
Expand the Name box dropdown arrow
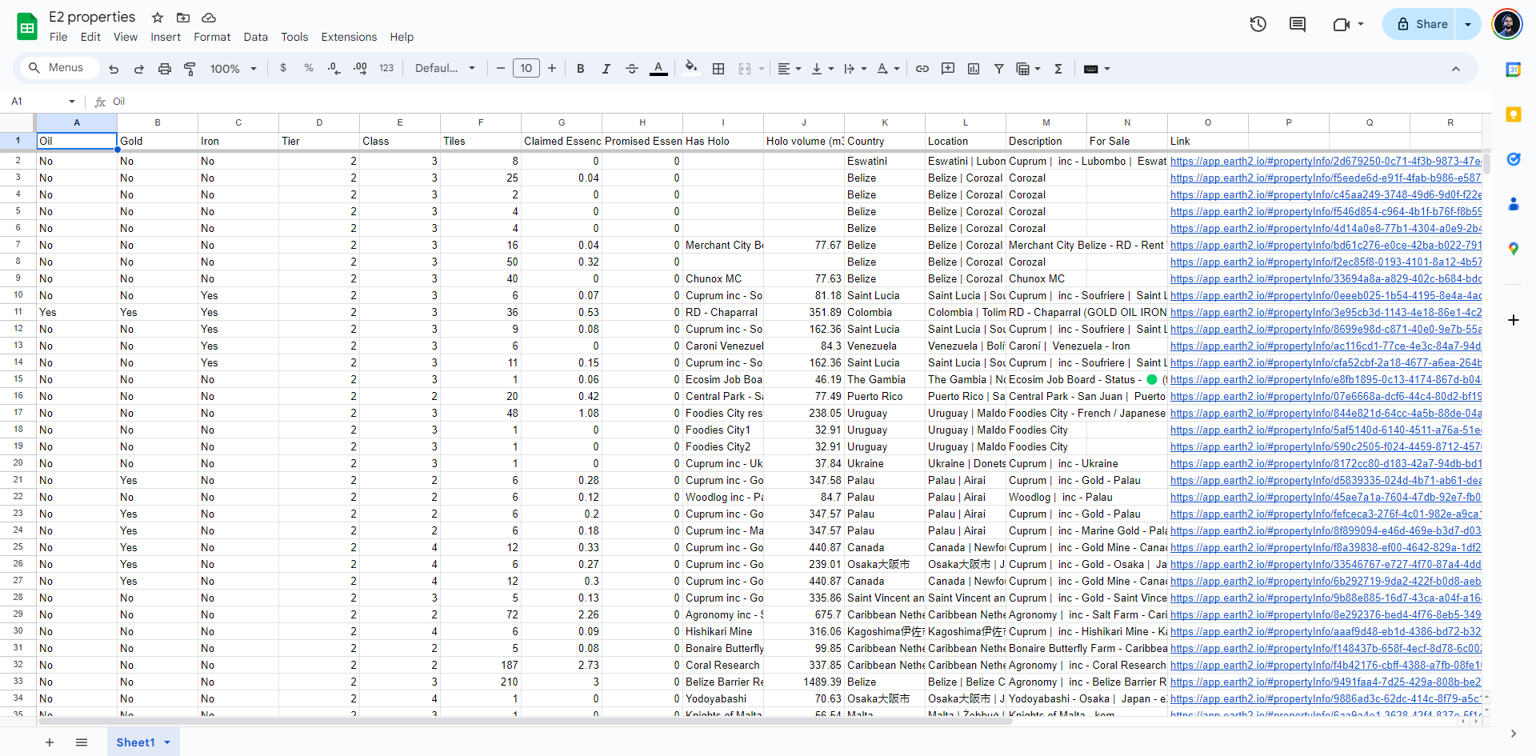pos(72,102)
